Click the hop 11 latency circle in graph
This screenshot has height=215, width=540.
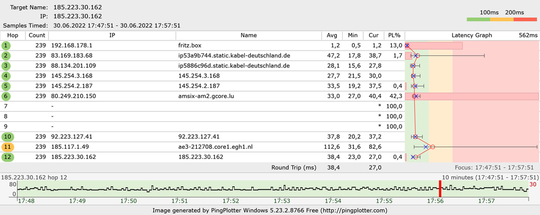(433, 147)
